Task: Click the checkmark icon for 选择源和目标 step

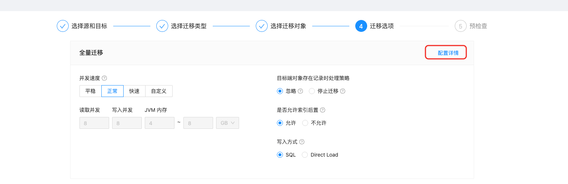Action: click(x=63, y=26)
